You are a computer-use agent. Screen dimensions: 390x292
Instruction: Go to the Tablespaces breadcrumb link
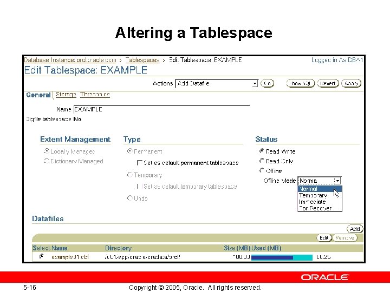point(142,60)
